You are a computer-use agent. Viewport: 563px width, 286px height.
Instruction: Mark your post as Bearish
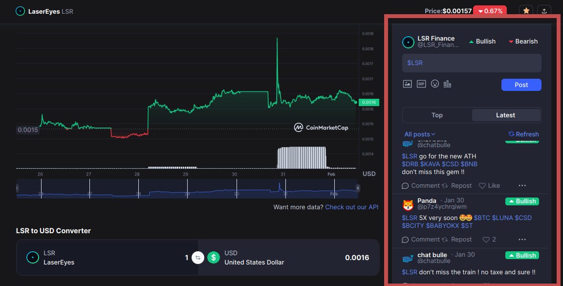[523, 42]
